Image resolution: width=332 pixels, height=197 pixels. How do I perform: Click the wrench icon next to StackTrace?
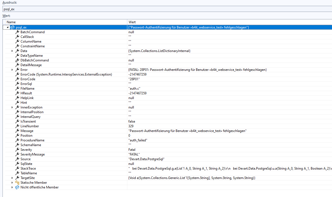click(17, 169)
